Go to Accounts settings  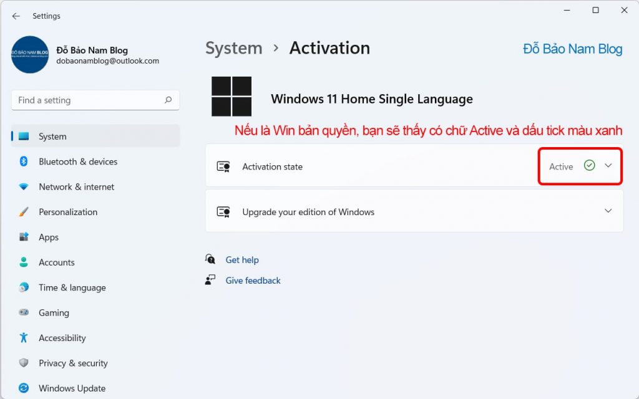pos(56,262)
